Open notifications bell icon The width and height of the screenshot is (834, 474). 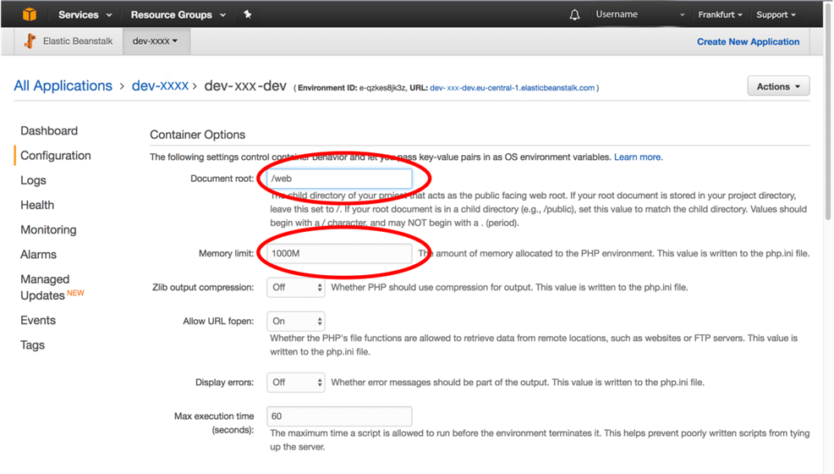pos(574,15)
